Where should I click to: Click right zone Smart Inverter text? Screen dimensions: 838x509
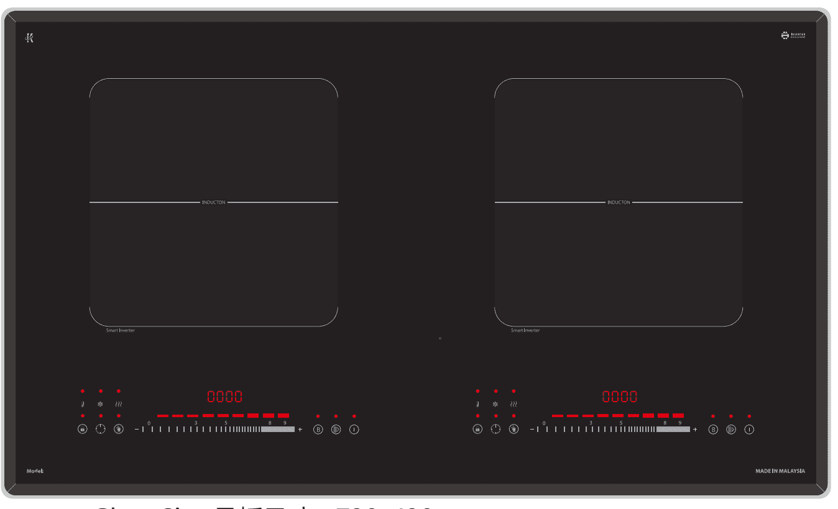[x=525, y=330]
